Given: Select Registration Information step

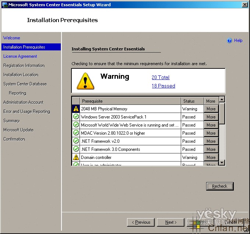Looking at the screenshot, I should [x=24, y=65].
